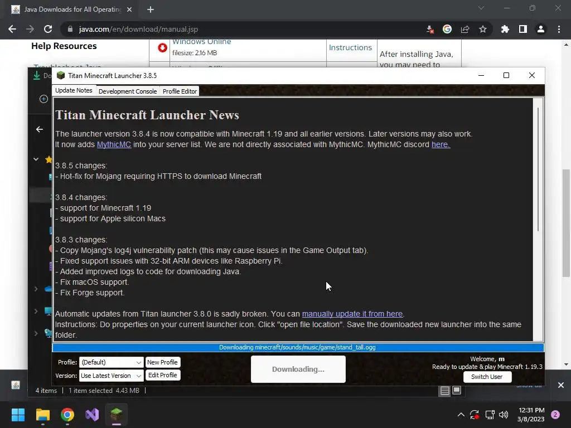Screen dimensions: 571x428
Task: Switch File Explorer to details view icon
Action: pos(444,391)
